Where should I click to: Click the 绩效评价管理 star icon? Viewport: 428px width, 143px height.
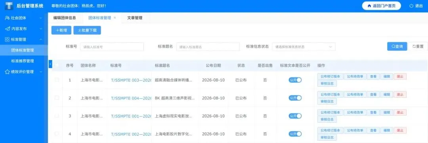point(8,72)
